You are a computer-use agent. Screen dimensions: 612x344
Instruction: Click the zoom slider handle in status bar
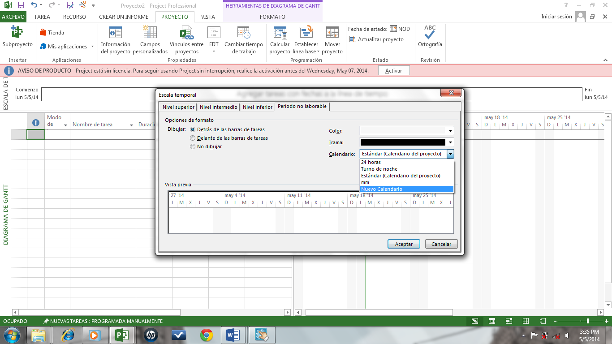(588, 321)
